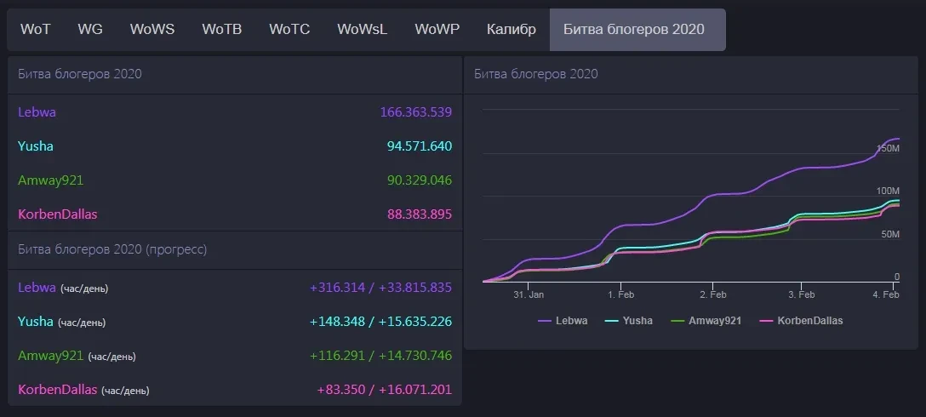Select Amway921 in the standings list
Image resolution: width=926 pixels, height=417 pixels.
51,180
